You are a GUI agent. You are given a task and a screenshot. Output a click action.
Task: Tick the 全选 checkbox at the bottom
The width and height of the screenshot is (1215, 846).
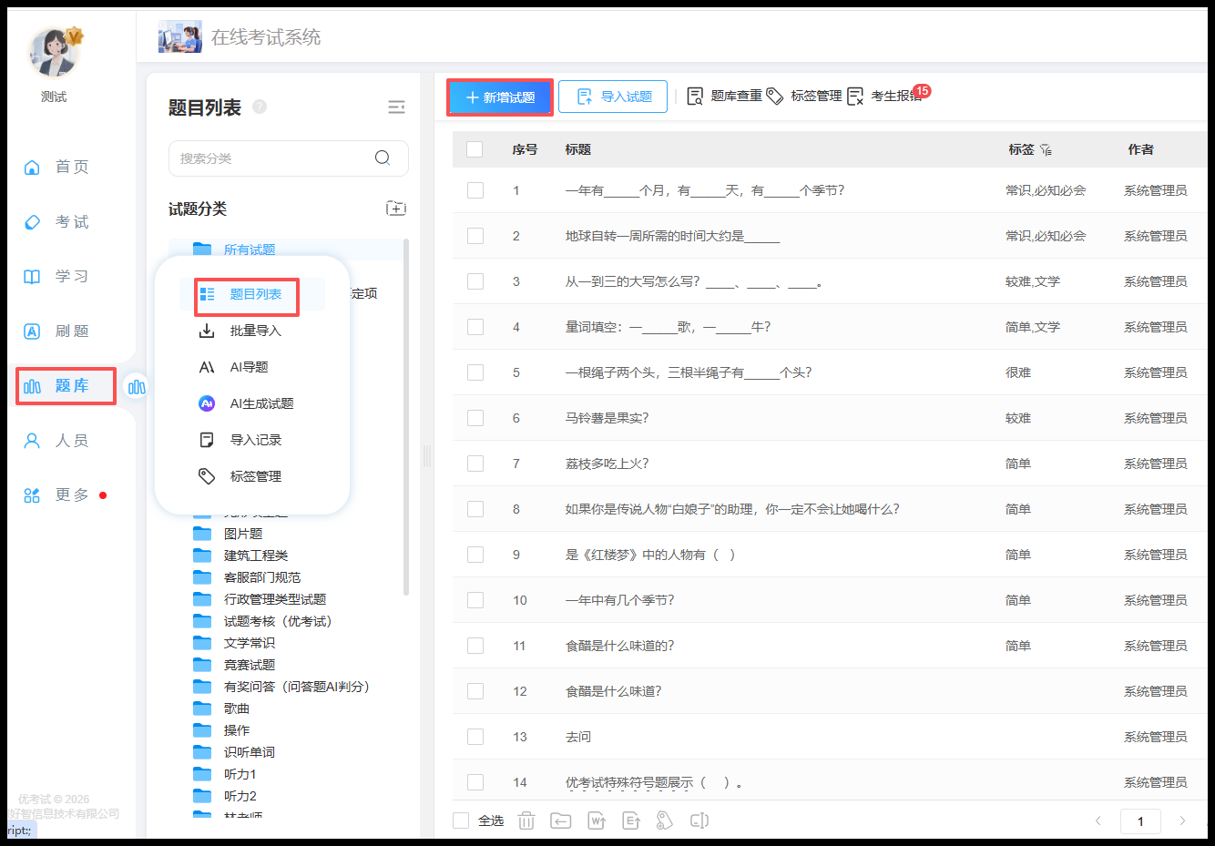point(461,821)
